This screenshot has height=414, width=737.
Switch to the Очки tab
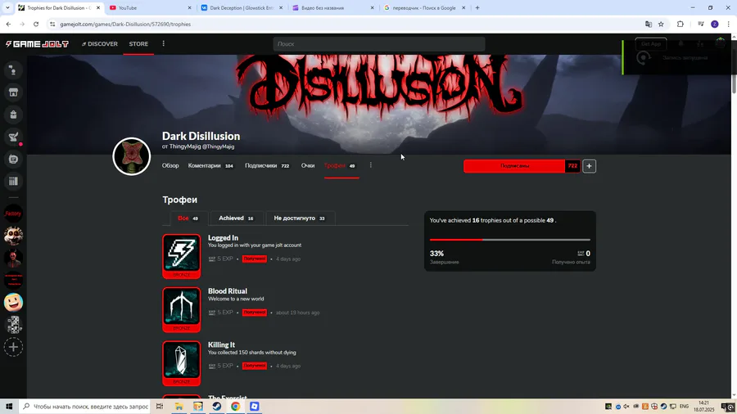pyautogui.click(x=308, y=166)
